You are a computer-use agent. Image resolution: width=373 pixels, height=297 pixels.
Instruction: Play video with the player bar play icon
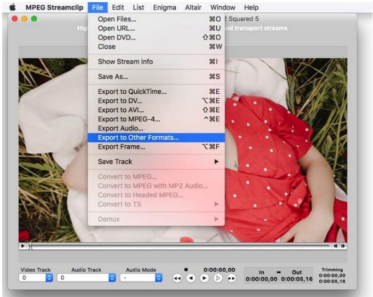tap(22, 246)
